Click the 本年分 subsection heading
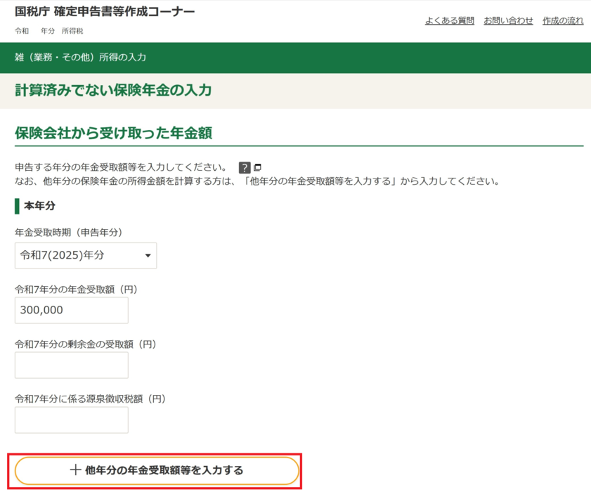This screenshot has height=492, width=591. [x=39, y=206]
